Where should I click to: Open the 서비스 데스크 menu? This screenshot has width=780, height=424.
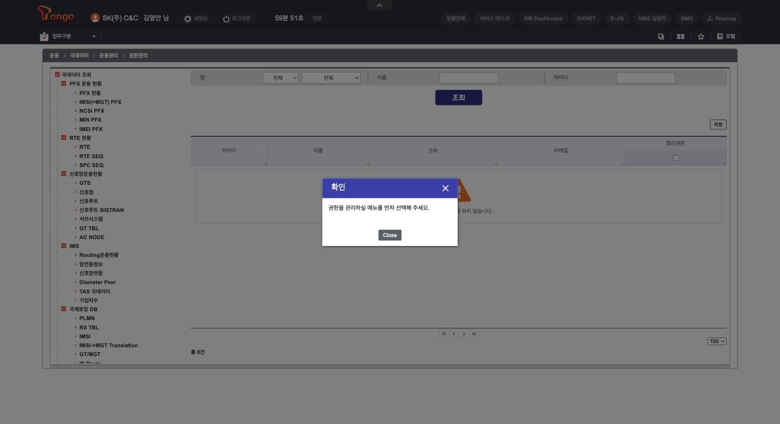pos(495,19)
